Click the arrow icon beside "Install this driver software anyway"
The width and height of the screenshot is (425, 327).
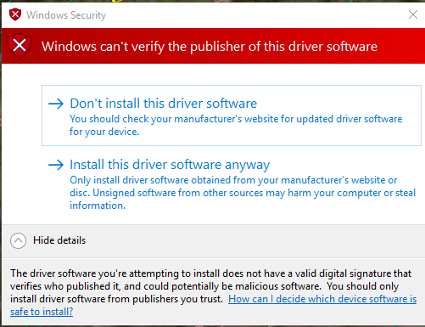pyautogui.click(x=56, y=165)
